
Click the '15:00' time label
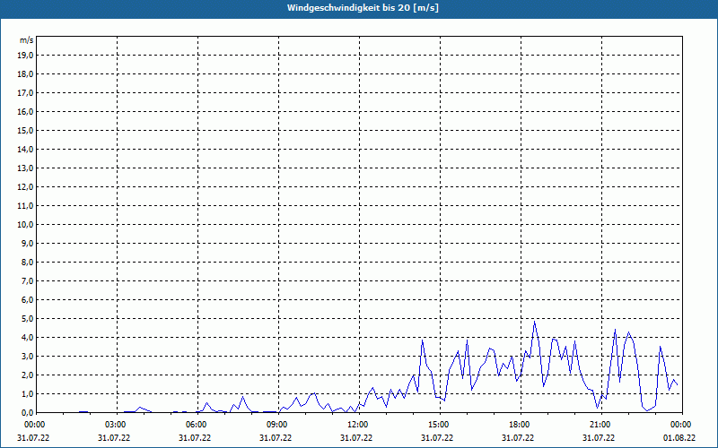tap(439, 425)
